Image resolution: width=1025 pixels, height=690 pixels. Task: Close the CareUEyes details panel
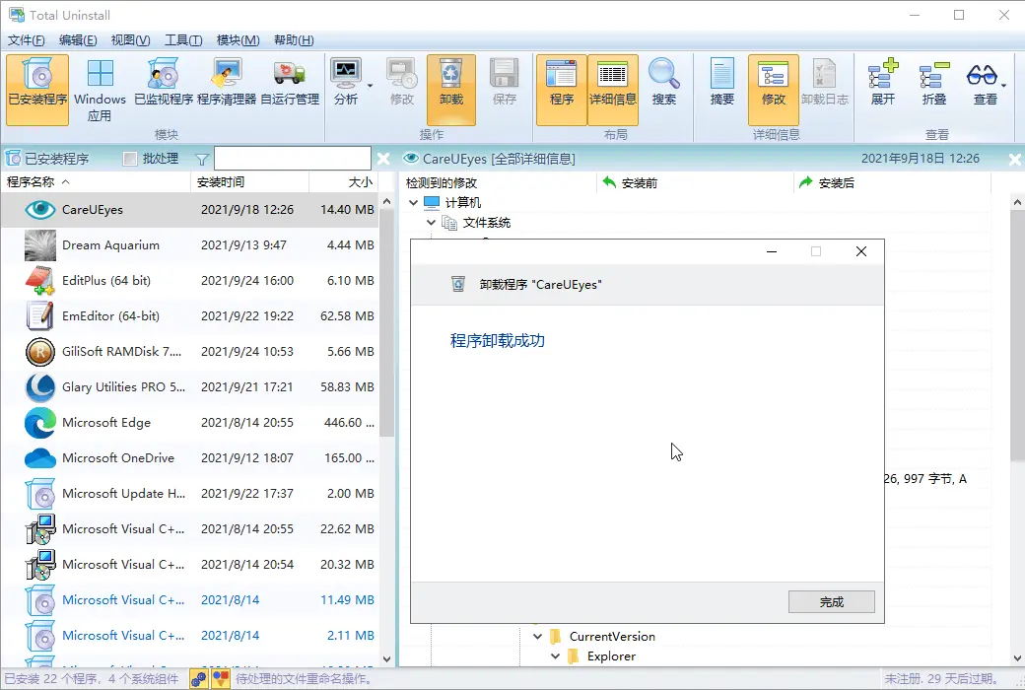click(1014, 159)
